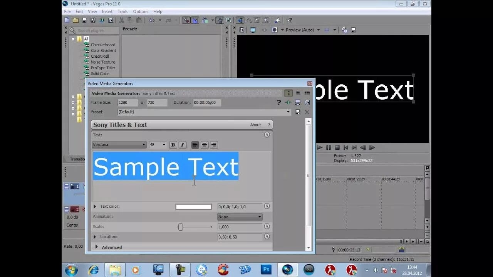Click the help question mark button
The height and width of the screenshot is (277, 493).
[278, 102]
